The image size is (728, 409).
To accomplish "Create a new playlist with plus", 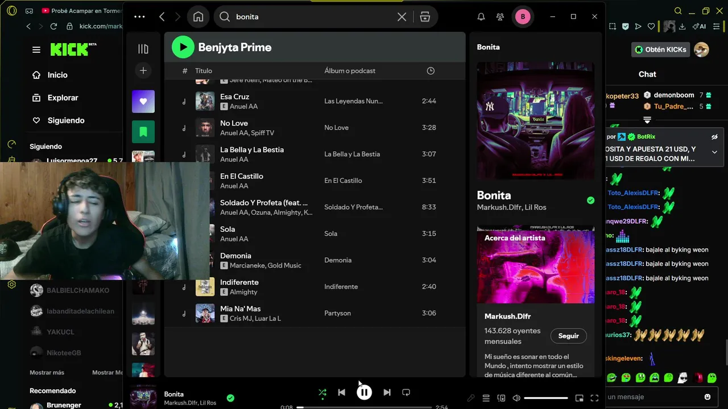I will click(x=143, y=70).
